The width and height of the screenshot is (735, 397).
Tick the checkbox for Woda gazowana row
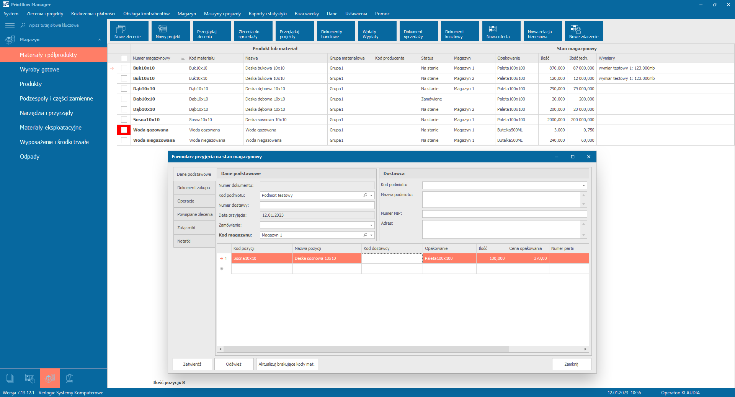pos(124,130)
